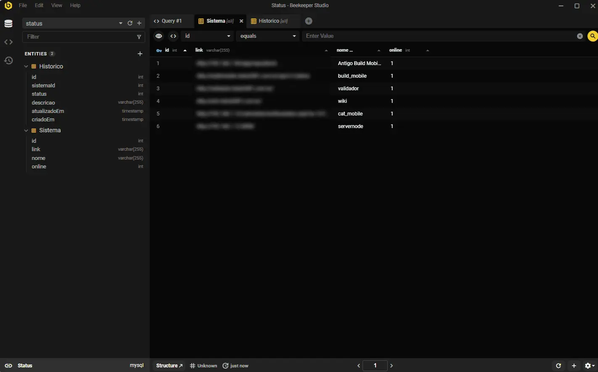
Task: Click the Antigo Build Mobi... nome cell
Action: tap(359, 63)
